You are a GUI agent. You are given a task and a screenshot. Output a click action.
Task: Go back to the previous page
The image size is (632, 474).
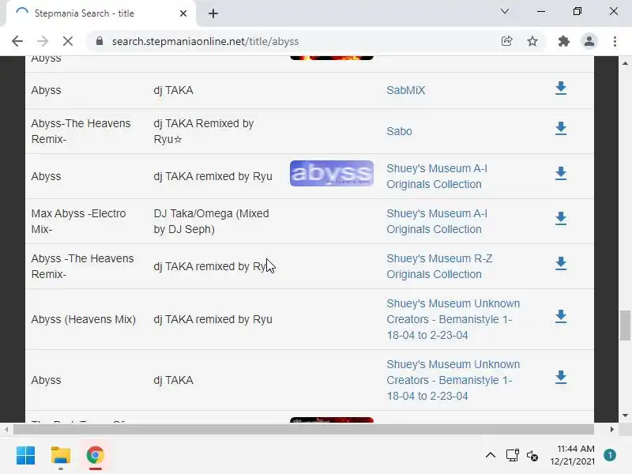tap(17, 41)
